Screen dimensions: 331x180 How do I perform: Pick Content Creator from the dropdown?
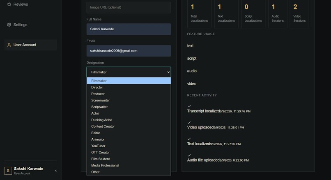tap(129, 126)
